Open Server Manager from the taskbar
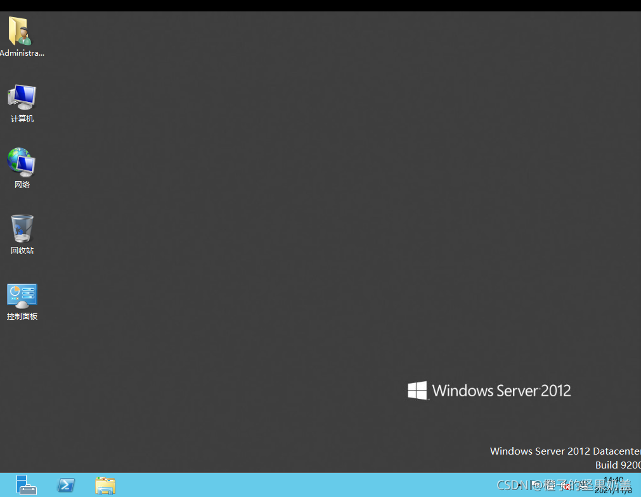This screenshot has width=641, height=497. click(x=26, y=485)
